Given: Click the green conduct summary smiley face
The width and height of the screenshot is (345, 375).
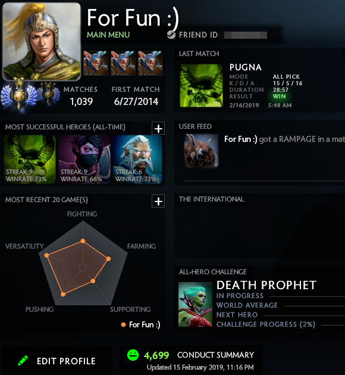Looking at the screenshot, I should coord(133,355).
